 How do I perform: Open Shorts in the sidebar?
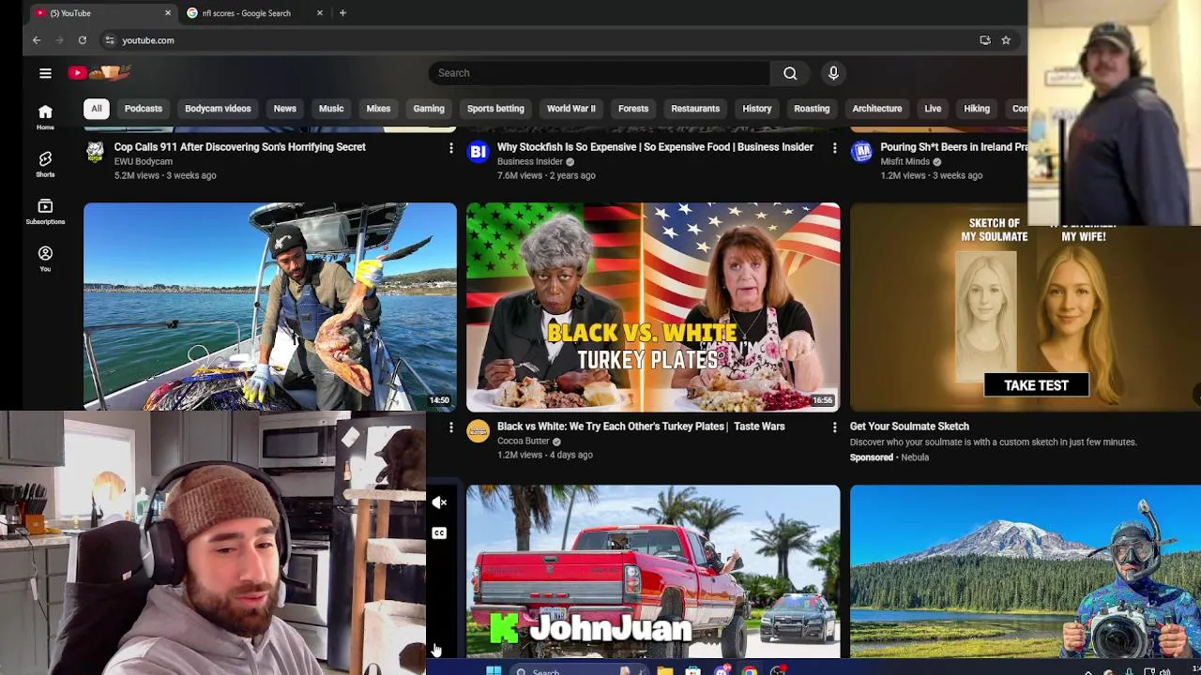click(45, 165)
